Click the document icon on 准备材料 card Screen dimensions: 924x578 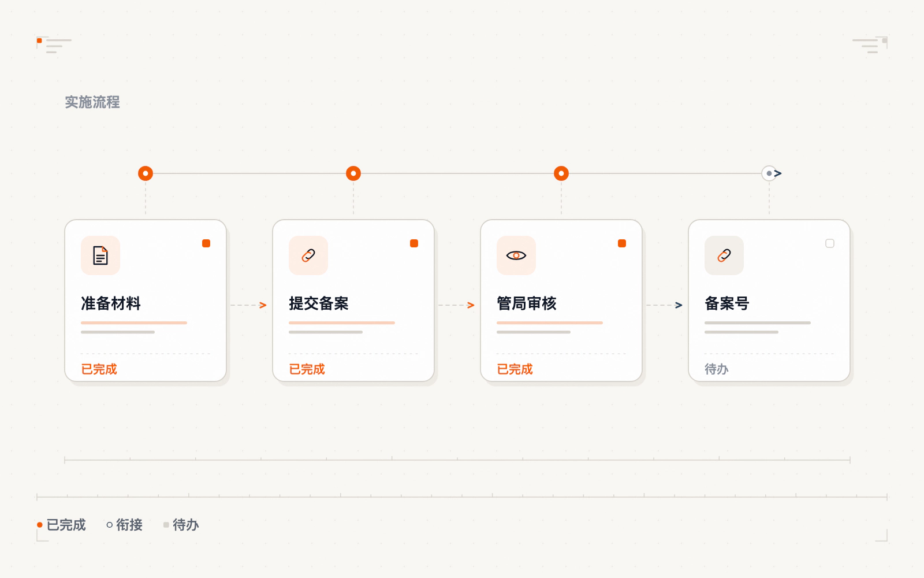click(100, 255)
